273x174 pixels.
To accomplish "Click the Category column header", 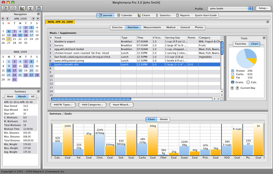I will pos(210,38).
